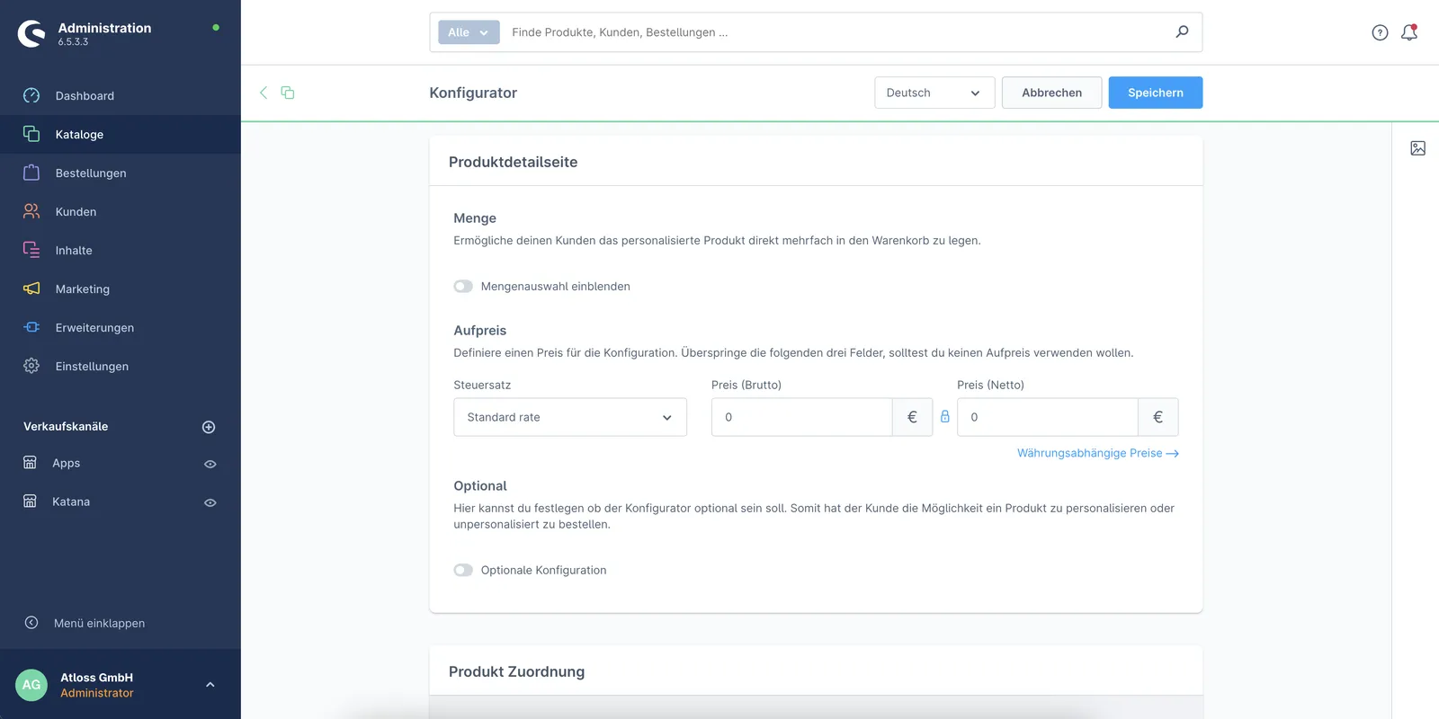This screenshot has height=719, width=1439.
Task: Click the Preis (Brutto) input field
Action: [802, 417]
